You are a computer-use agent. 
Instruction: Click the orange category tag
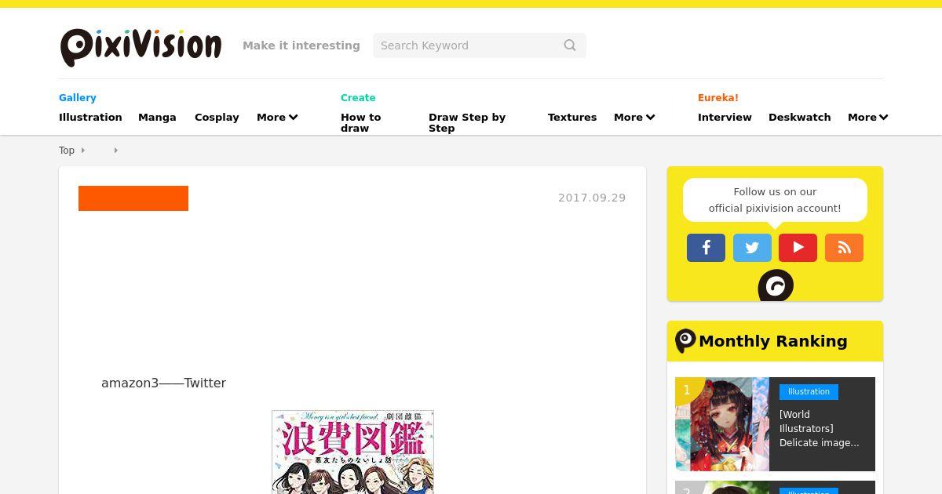[133, 198]
